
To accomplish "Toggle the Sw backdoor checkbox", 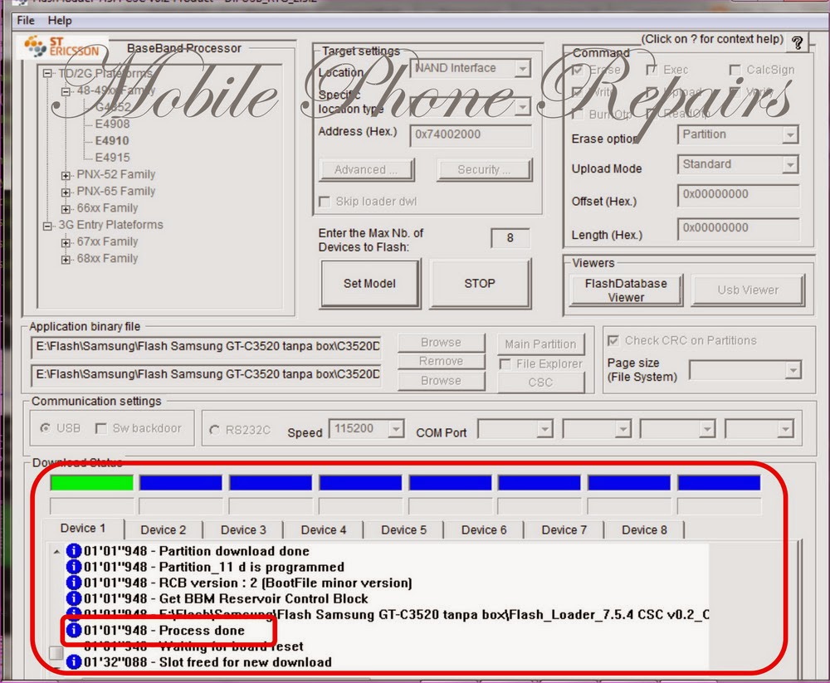I will click(100, 428).
